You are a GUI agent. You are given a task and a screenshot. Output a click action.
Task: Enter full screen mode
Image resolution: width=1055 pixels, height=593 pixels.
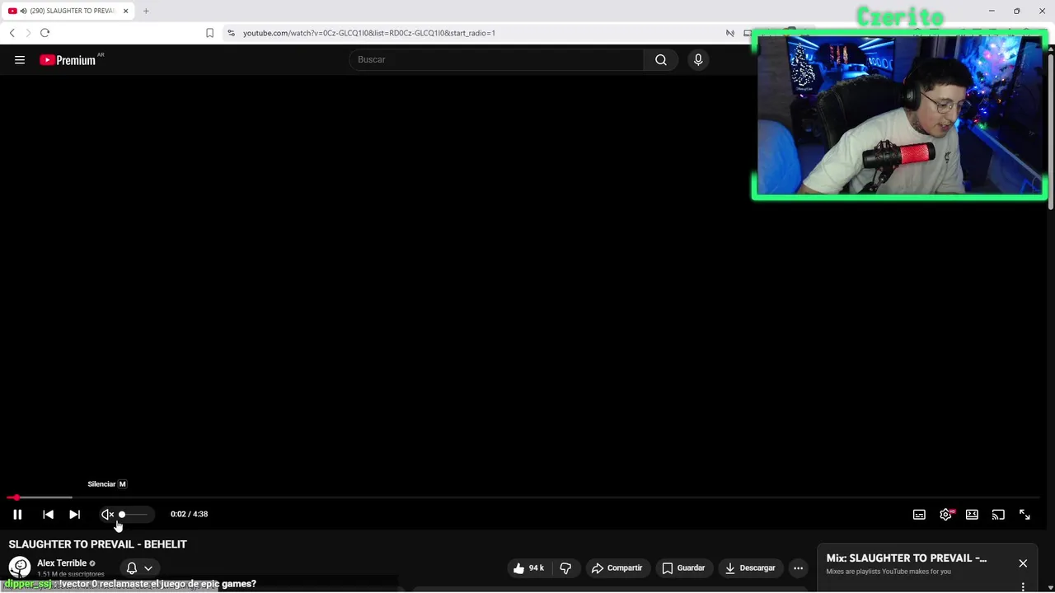click(x=1025, y=514)
